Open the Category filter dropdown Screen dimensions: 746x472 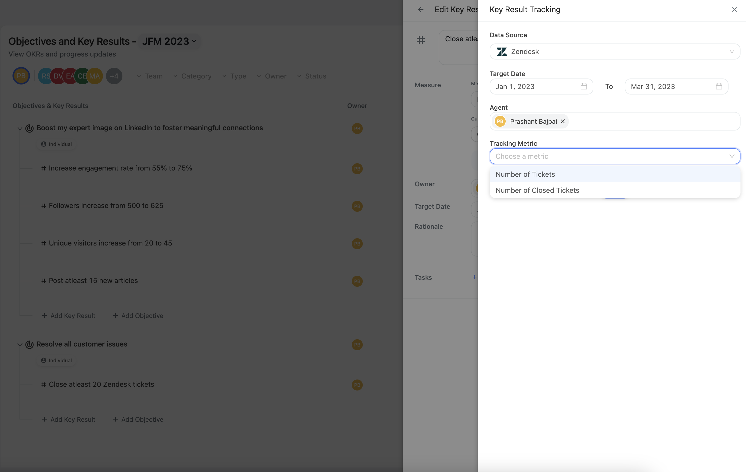(x=192, y=76)
